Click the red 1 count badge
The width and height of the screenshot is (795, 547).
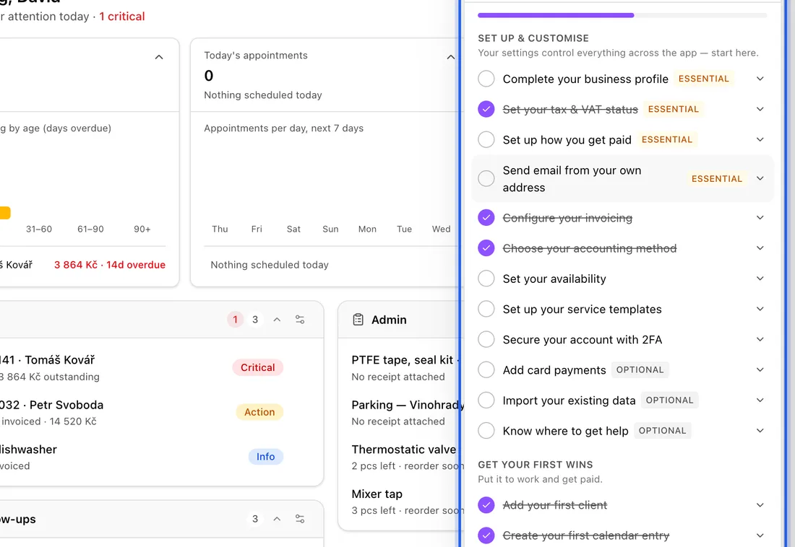tap(236, 320)
